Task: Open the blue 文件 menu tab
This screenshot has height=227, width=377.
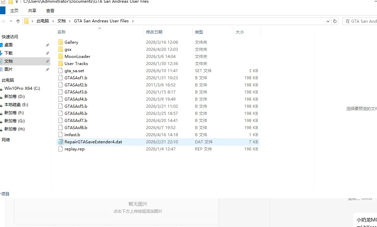Action: 2,11
